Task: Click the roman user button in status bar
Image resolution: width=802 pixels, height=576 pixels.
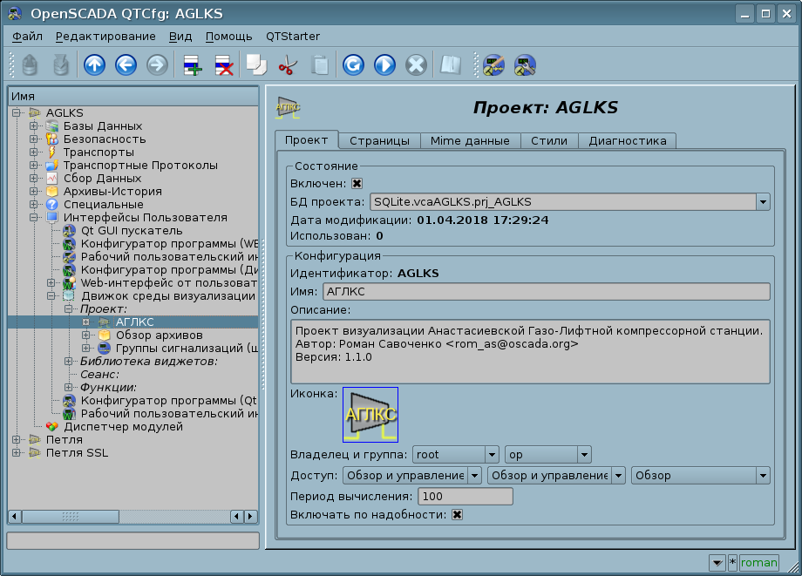Action: [x=759, y=563]
